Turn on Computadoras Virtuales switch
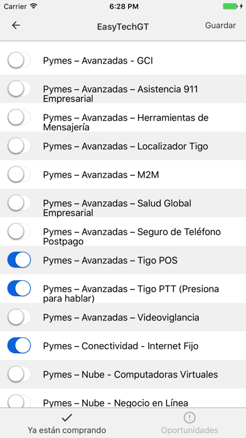 [x=19, y=374]
